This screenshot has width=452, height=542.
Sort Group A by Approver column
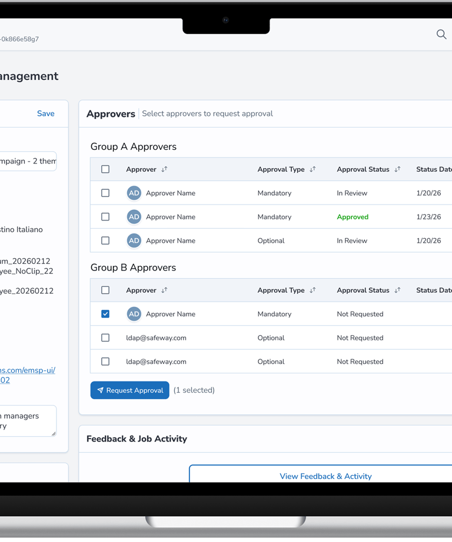click(x=164, y=169)
